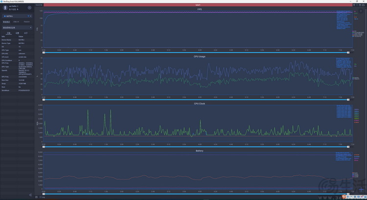367x200 pixels.
Task: Click the Value column header
Action: tap(21, 37)
